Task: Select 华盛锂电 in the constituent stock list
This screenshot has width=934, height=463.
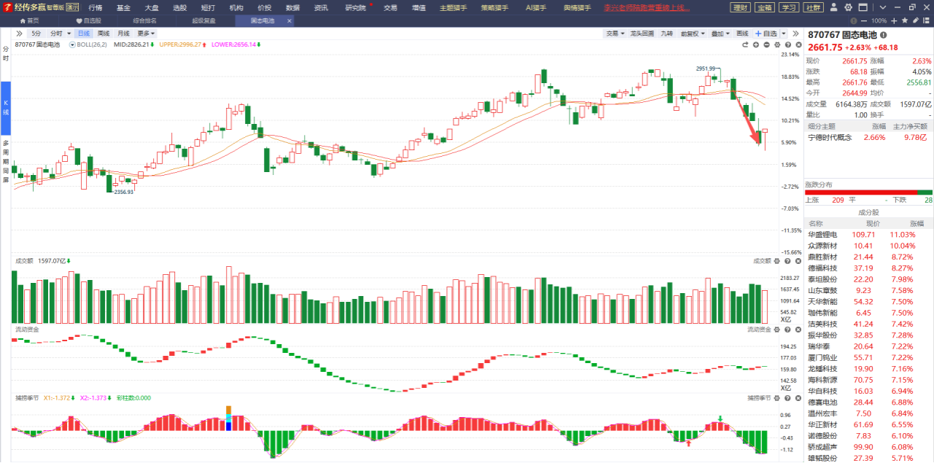Action: [x=822, y=235]
